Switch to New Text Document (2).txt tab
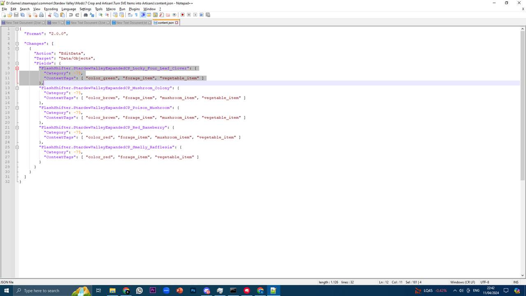Screen dimensions: 526x296 point(23,23)
